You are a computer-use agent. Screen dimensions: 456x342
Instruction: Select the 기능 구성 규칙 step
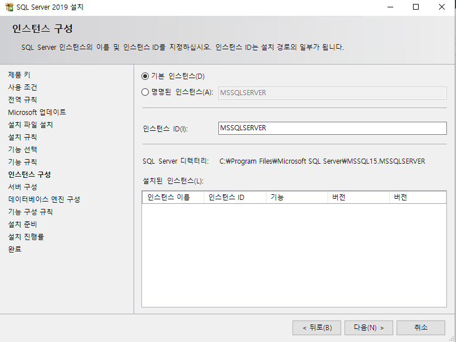pos(31,212)
